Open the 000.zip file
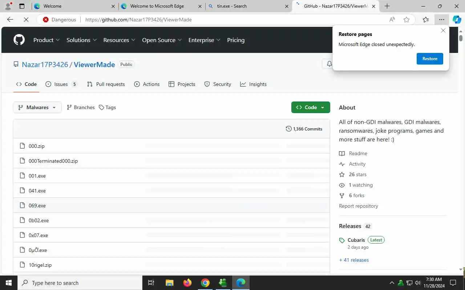The image size is (465, 290). [37, 146]
